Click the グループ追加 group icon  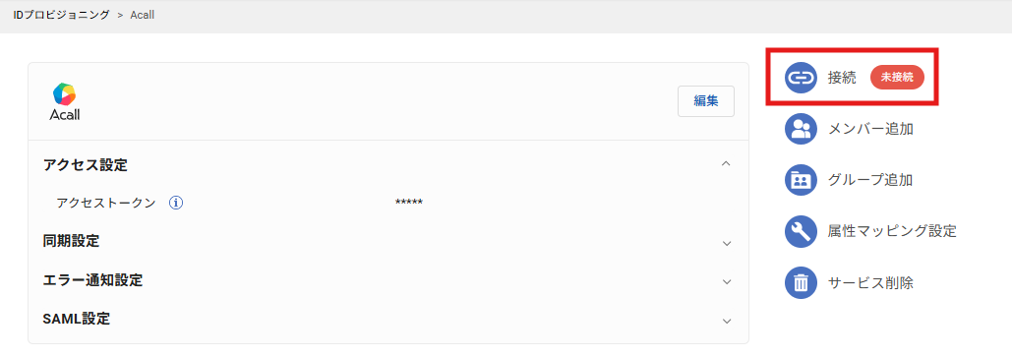(x=801, y=179)
